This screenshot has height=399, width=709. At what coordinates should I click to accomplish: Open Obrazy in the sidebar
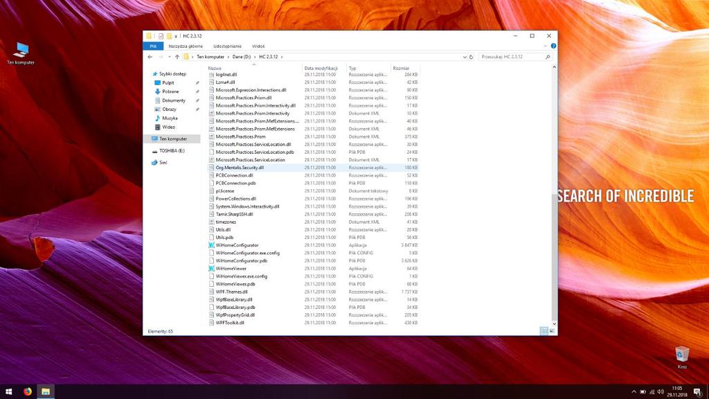point(169,109)
